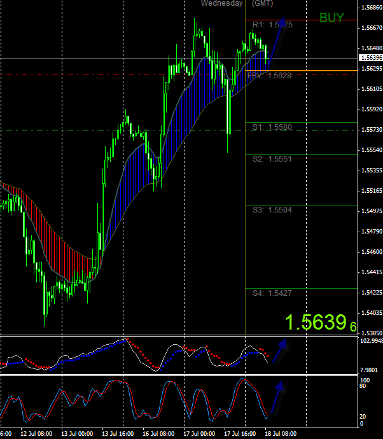Select the 1.56480 price axis value
The height and width of the screenshot is (439, 383).
coord(372,48)
